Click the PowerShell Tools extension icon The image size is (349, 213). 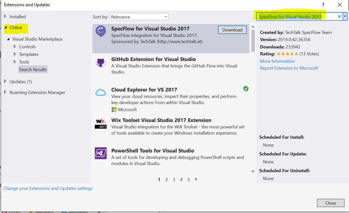click(101, 153)
